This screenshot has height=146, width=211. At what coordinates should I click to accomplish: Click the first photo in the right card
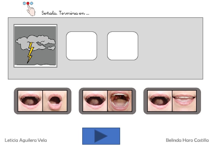tap(160, 101)
